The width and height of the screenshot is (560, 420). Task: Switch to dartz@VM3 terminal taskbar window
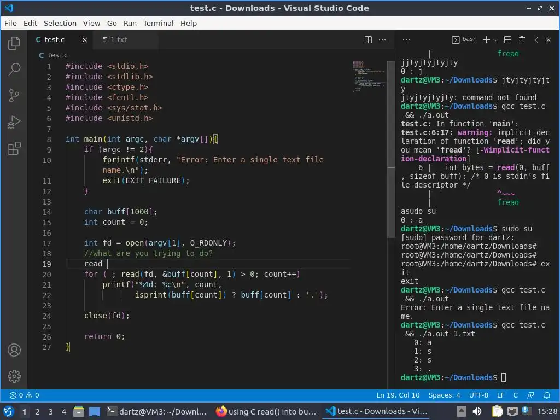point(157,411)
